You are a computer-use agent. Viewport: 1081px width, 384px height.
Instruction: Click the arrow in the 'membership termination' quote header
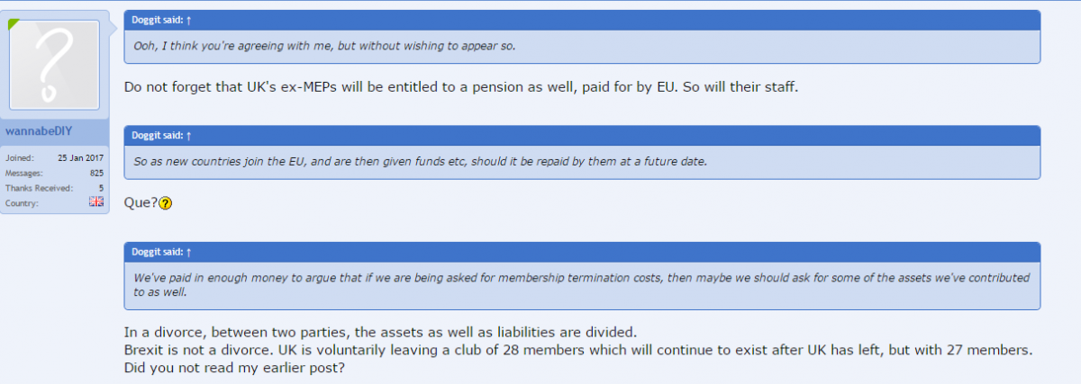click(188, 252)
